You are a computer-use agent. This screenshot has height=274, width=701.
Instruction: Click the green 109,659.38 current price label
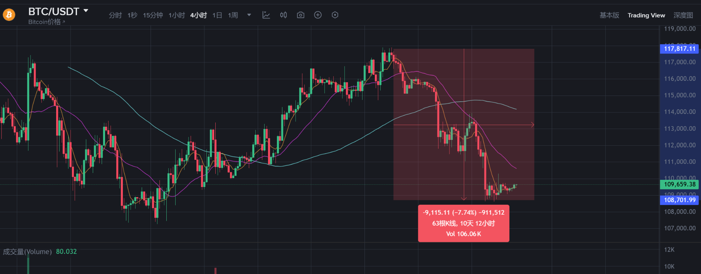click(x=679, y=185)
